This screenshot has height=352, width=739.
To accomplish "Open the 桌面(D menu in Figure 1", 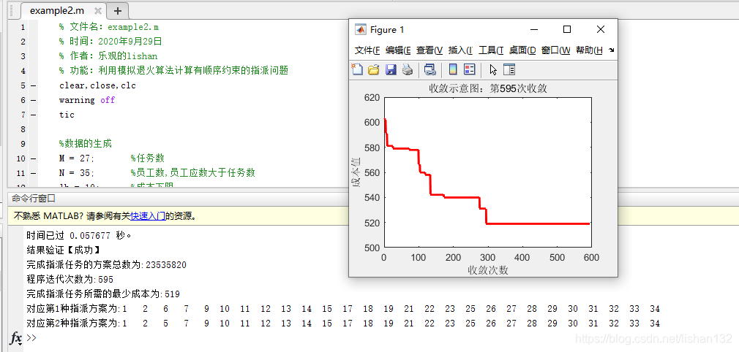I will [x=522, y=50].
